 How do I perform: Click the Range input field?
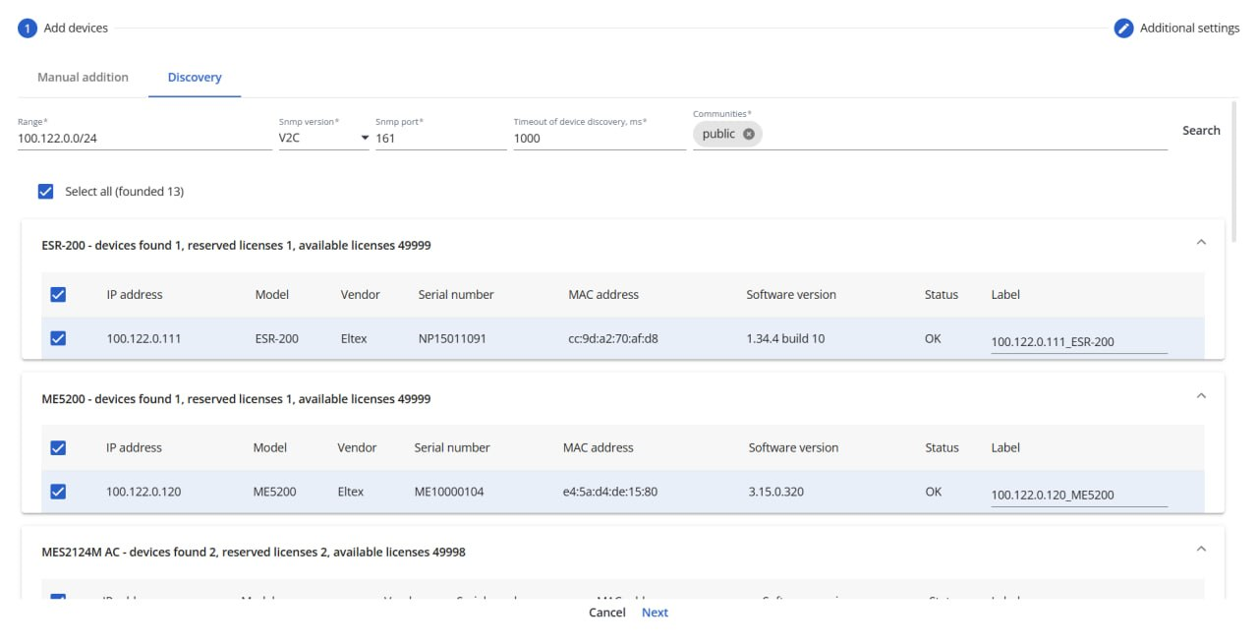pyautogui.click(x=143, y=139)
